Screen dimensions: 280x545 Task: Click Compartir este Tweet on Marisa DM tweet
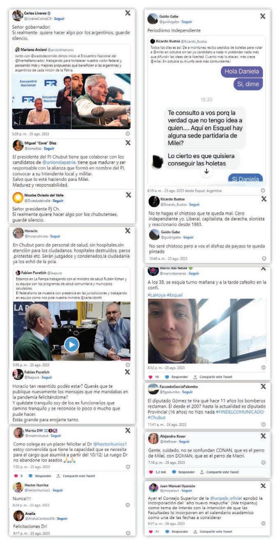[78, 476]
